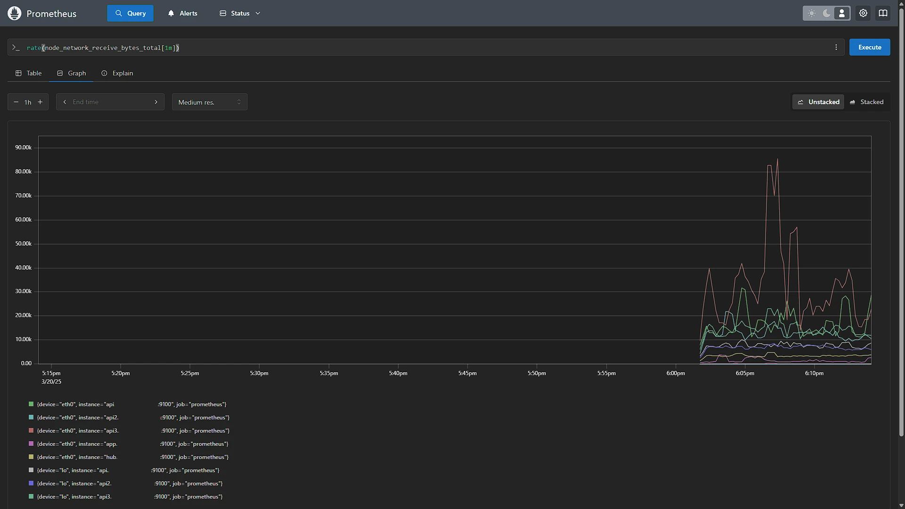The image size is (905, 509).
Task: Select the Unstacked graph mode
Action: [818, 102]
